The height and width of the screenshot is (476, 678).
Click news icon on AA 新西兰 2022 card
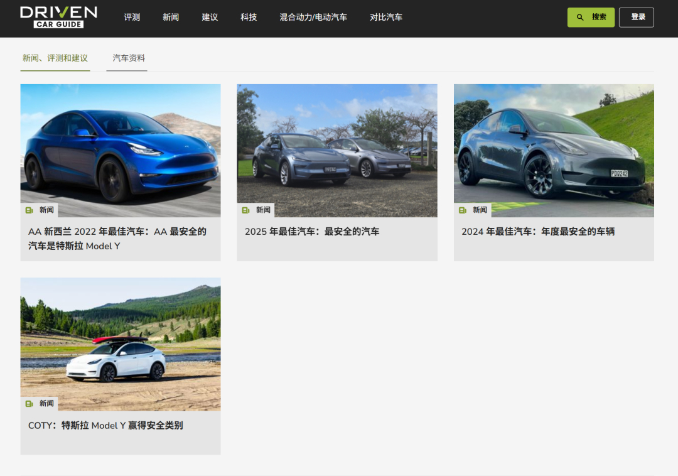click(x=29, y=210)
